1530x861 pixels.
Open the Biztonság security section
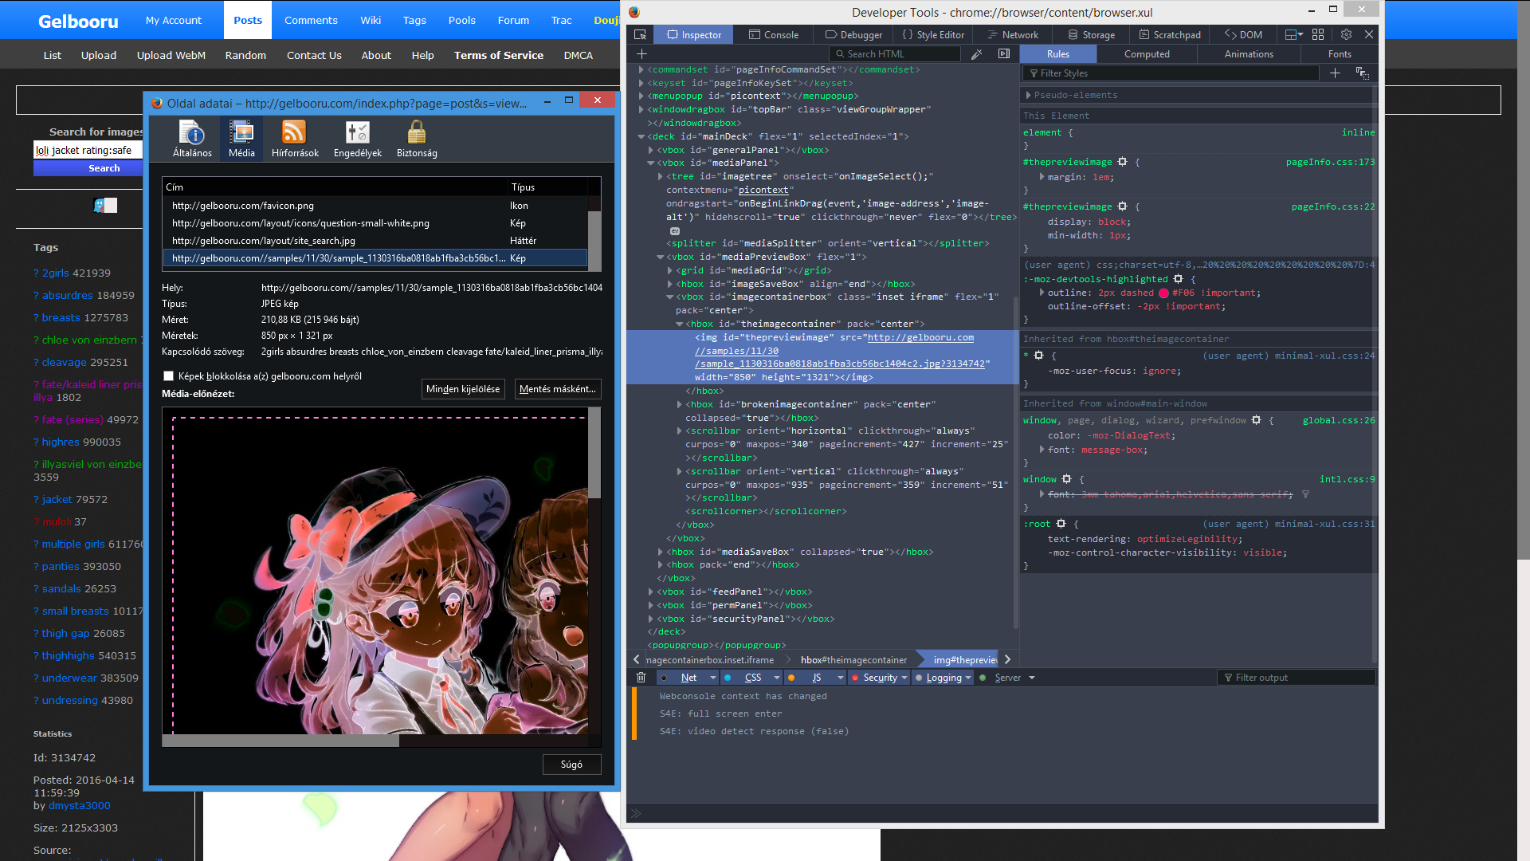pos(417,139)
